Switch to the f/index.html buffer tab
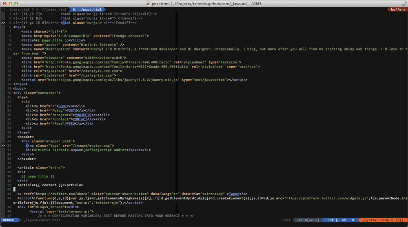The width and height of the screenshot is (408, 227). pos(51,9)
